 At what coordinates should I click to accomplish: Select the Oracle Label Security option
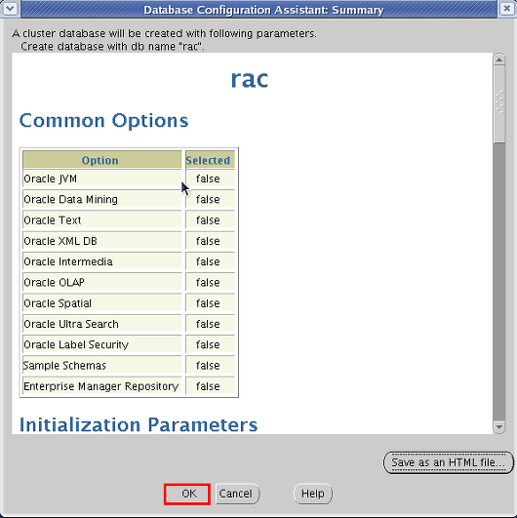coord(102,345)
